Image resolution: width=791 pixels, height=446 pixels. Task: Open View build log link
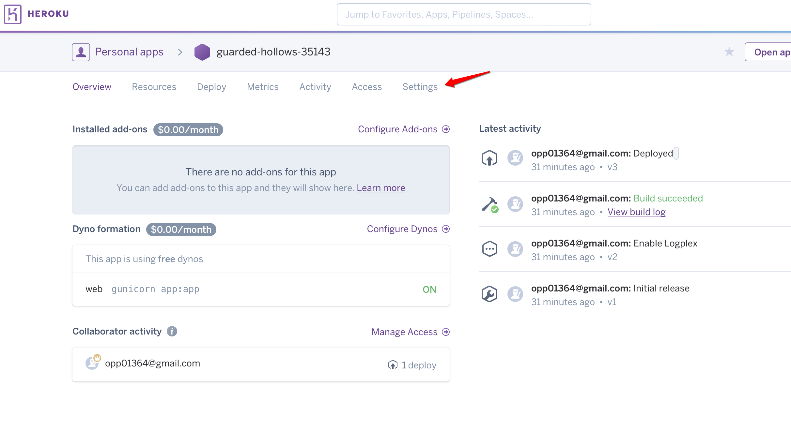tap(636, 212)
